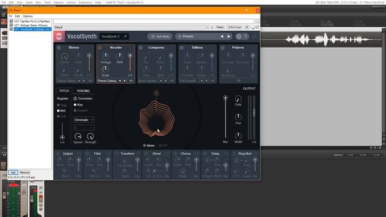Select Key correction mode
This screenshot has height=217, width=386.
[x=78, y=105]
